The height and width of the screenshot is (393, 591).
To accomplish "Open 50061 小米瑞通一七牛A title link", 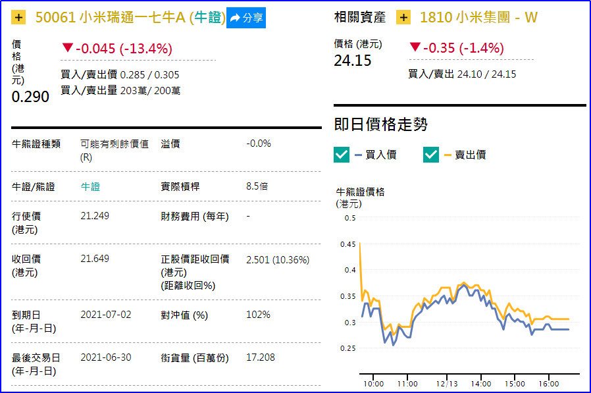I will click(x=130, y=17).
